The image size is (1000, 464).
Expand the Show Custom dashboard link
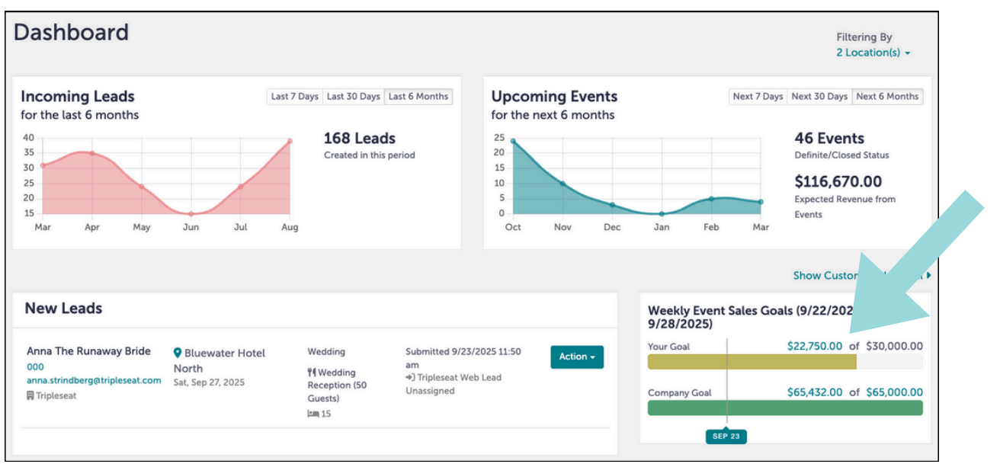point(861,275)
